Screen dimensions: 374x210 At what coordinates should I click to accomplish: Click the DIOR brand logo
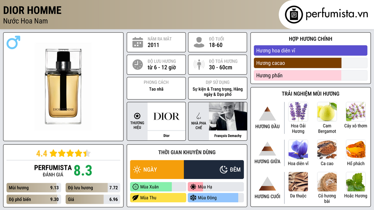(166, 116)
